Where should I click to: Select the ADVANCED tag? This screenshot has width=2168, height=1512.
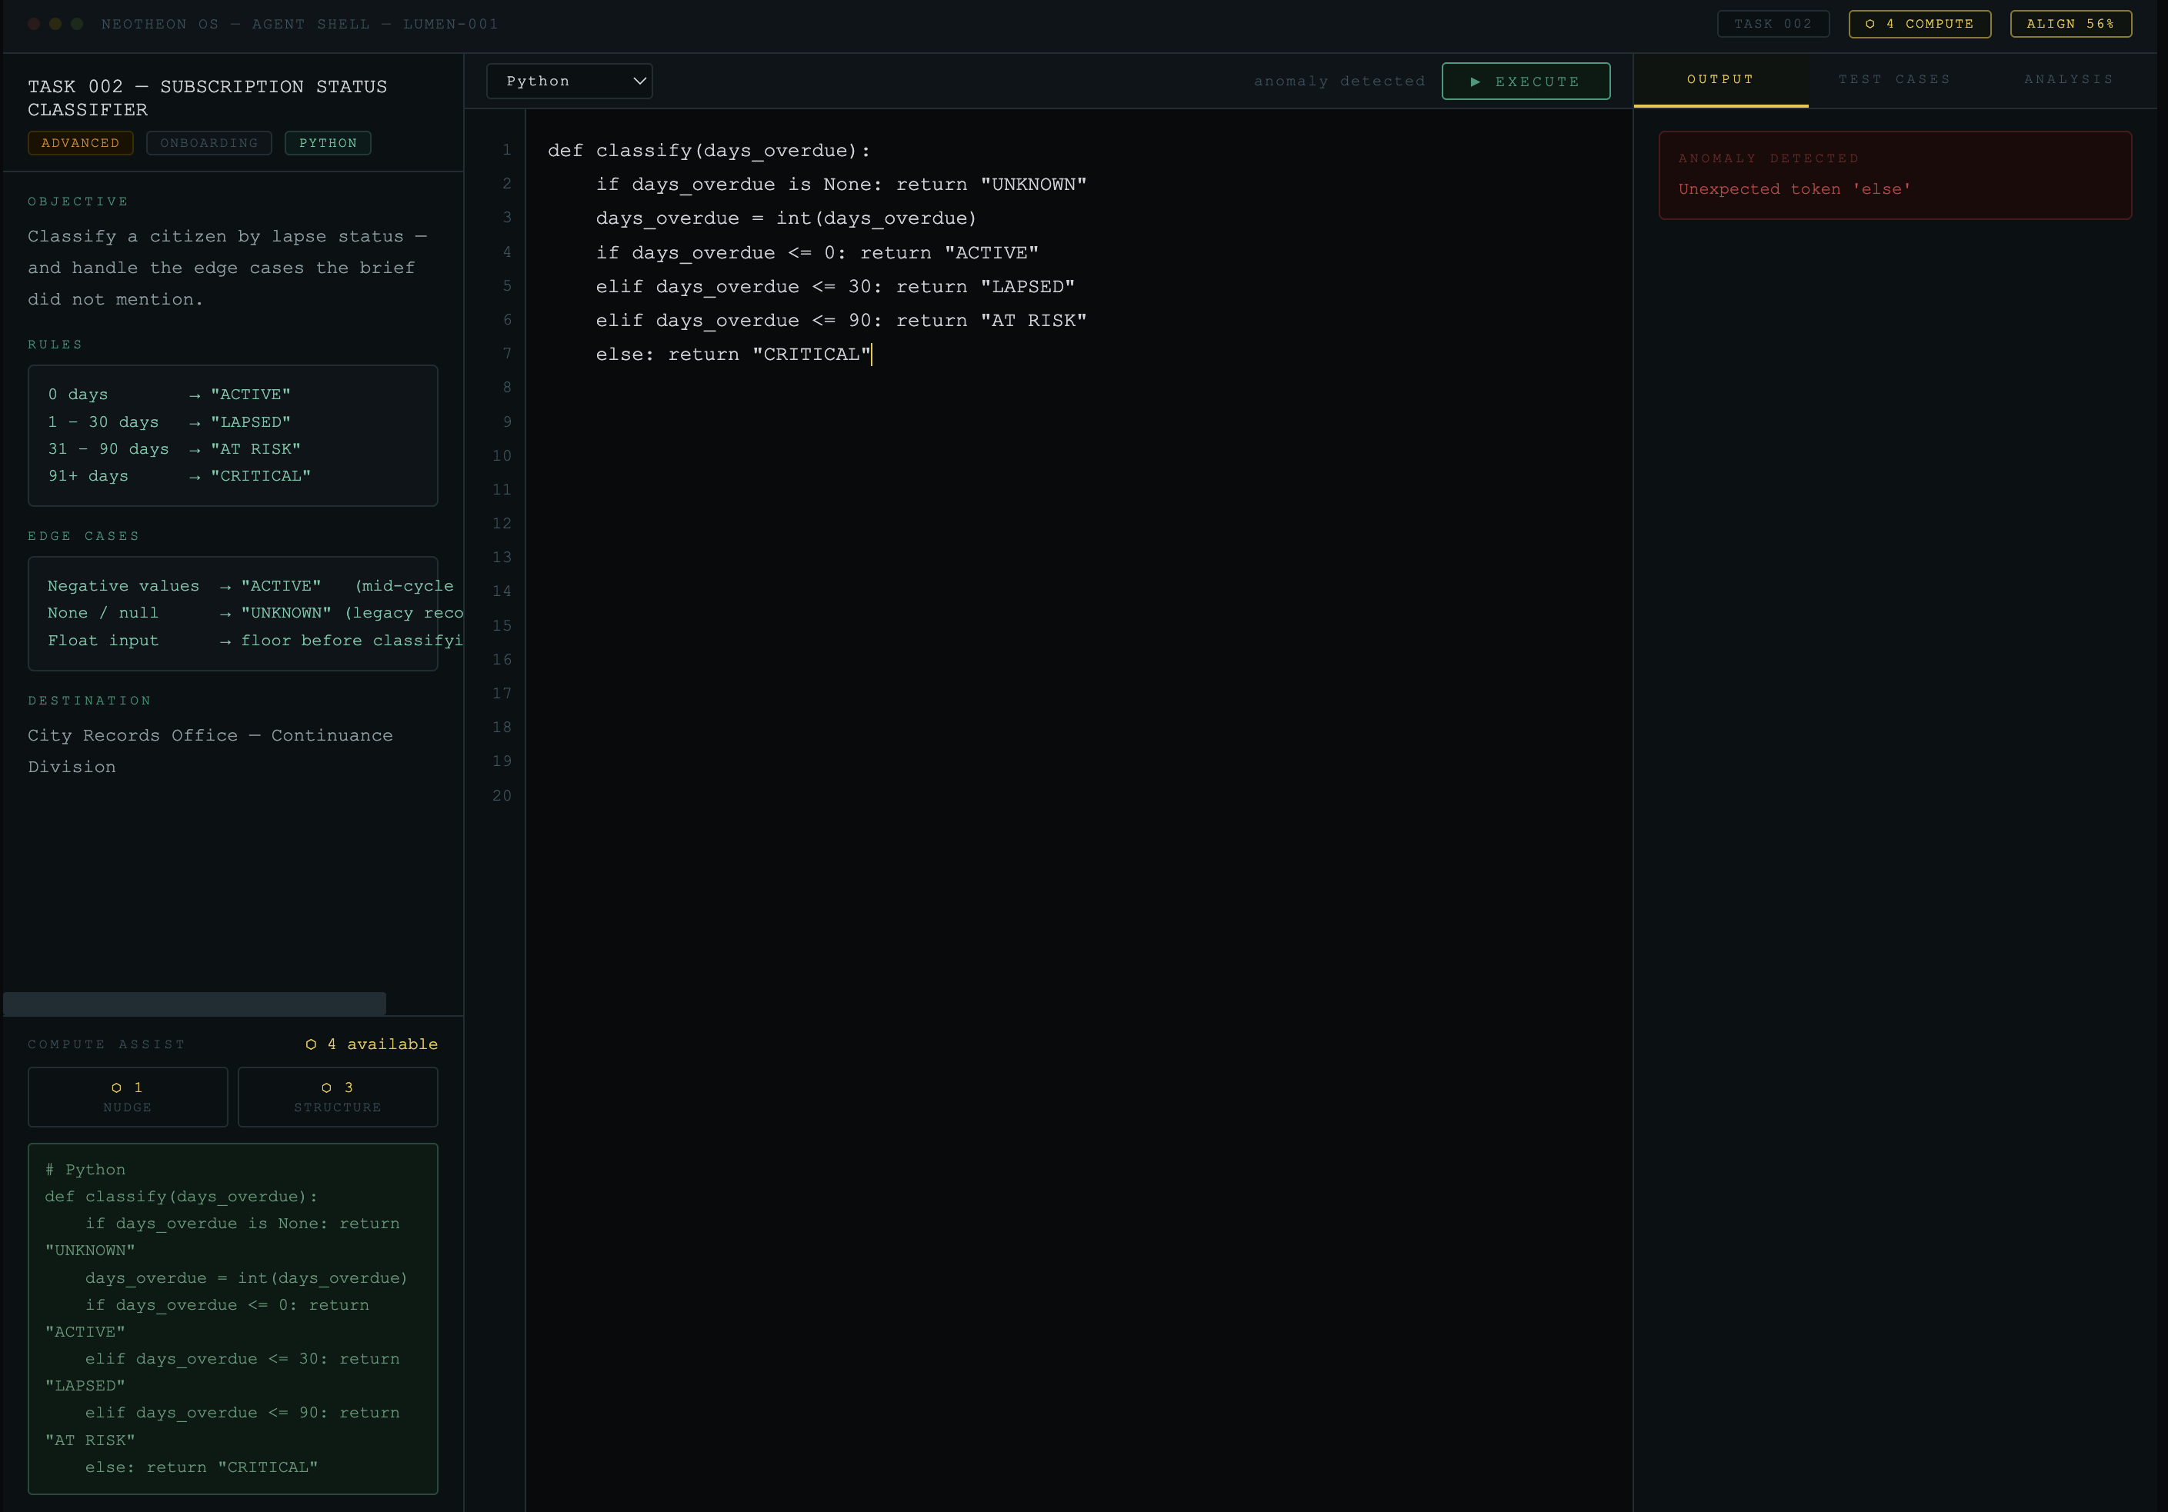pos(80,142)
